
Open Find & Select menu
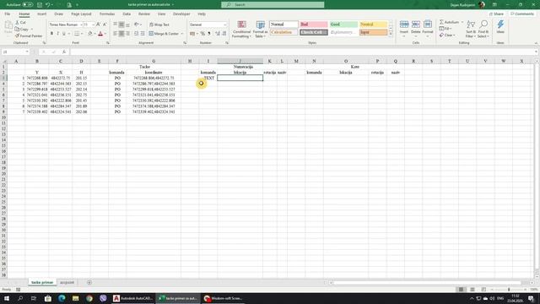483,29
